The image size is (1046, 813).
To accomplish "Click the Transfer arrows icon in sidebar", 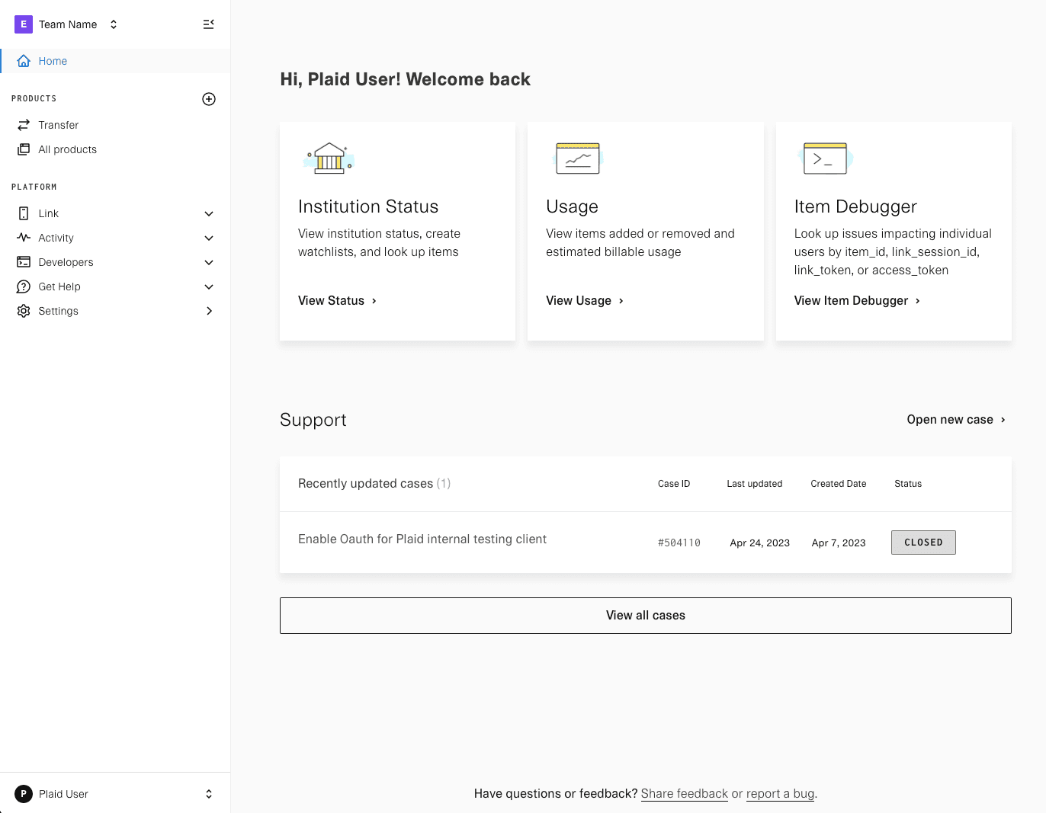I will (24, 125).
